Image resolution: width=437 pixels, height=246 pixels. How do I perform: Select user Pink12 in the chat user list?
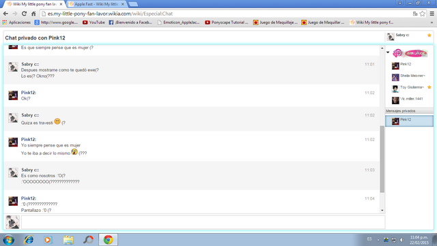pyautogui.click(x=410, y=65)
